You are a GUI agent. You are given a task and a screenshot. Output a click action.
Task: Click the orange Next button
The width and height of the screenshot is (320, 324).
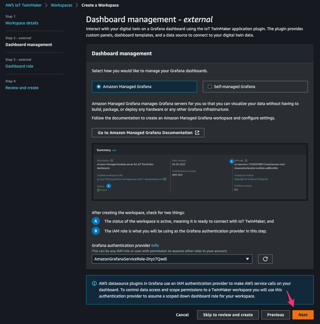click(x=303, y=315)
